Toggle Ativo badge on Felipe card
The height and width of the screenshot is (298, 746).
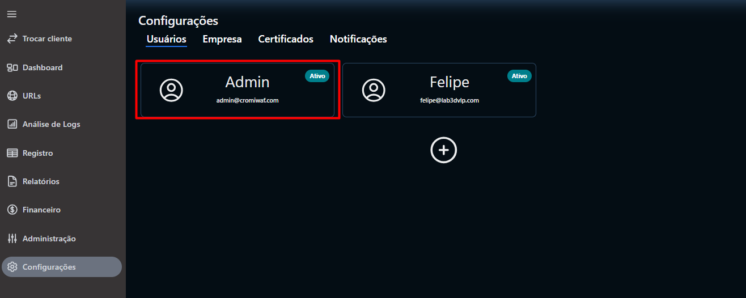[519, 76]
